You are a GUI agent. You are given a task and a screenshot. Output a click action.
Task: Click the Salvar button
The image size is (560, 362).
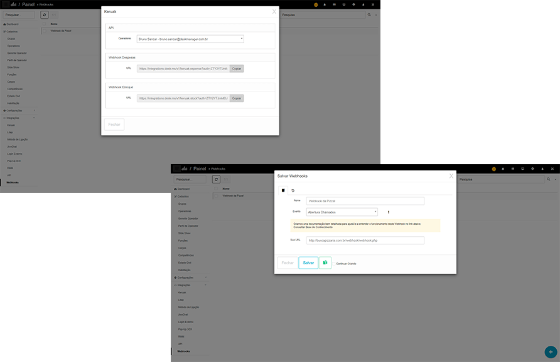[x=308, y=263]
